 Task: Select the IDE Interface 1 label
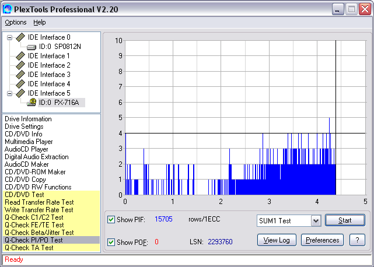(49, 56)
